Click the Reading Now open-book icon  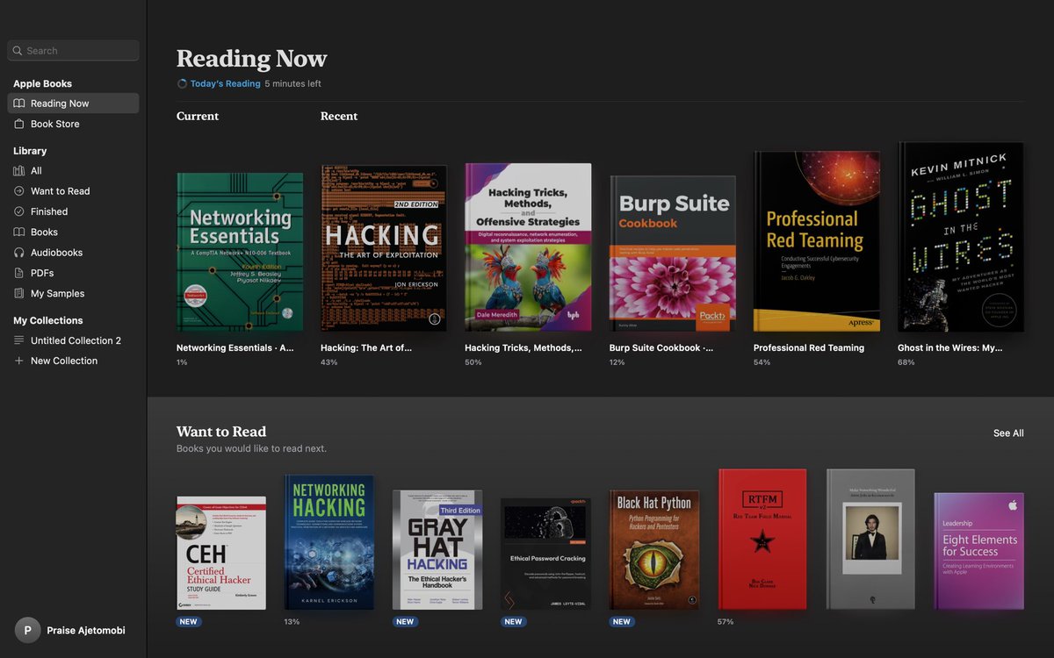19,104
